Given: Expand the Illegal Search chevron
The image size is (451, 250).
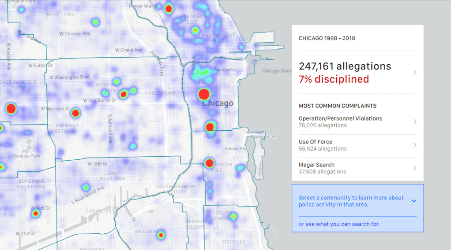Looking at the screenshot, I should (x=415, y=168).
